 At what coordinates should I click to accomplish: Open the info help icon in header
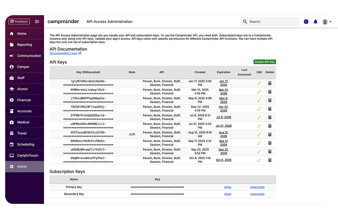click(306, 22)
